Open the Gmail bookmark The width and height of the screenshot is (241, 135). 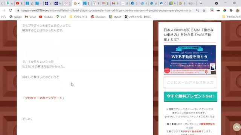(30, 17)
